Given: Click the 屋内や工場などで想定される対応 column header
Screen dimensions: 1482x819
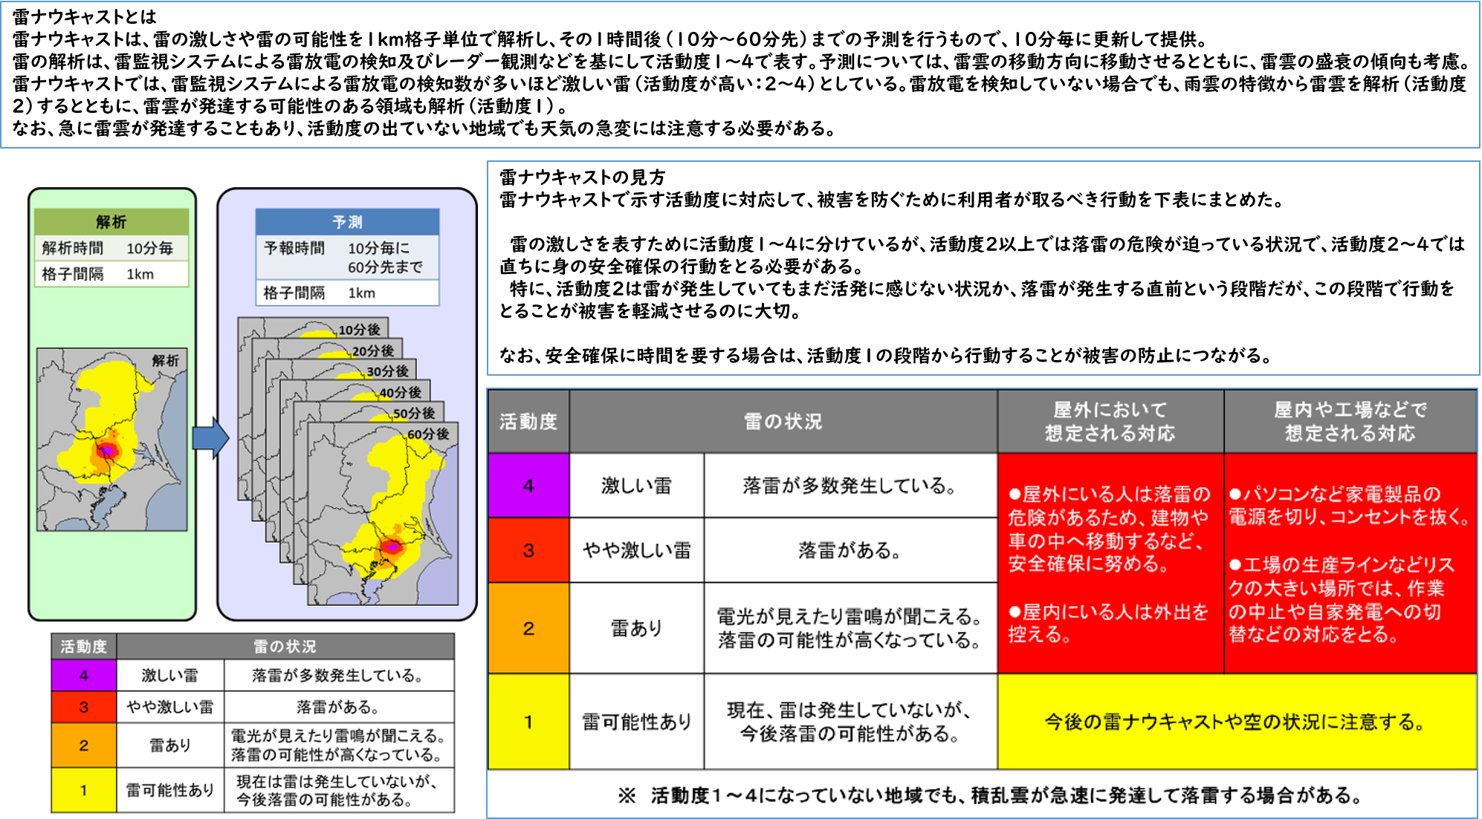Looking at the screenshot, I should (1350, 421).
